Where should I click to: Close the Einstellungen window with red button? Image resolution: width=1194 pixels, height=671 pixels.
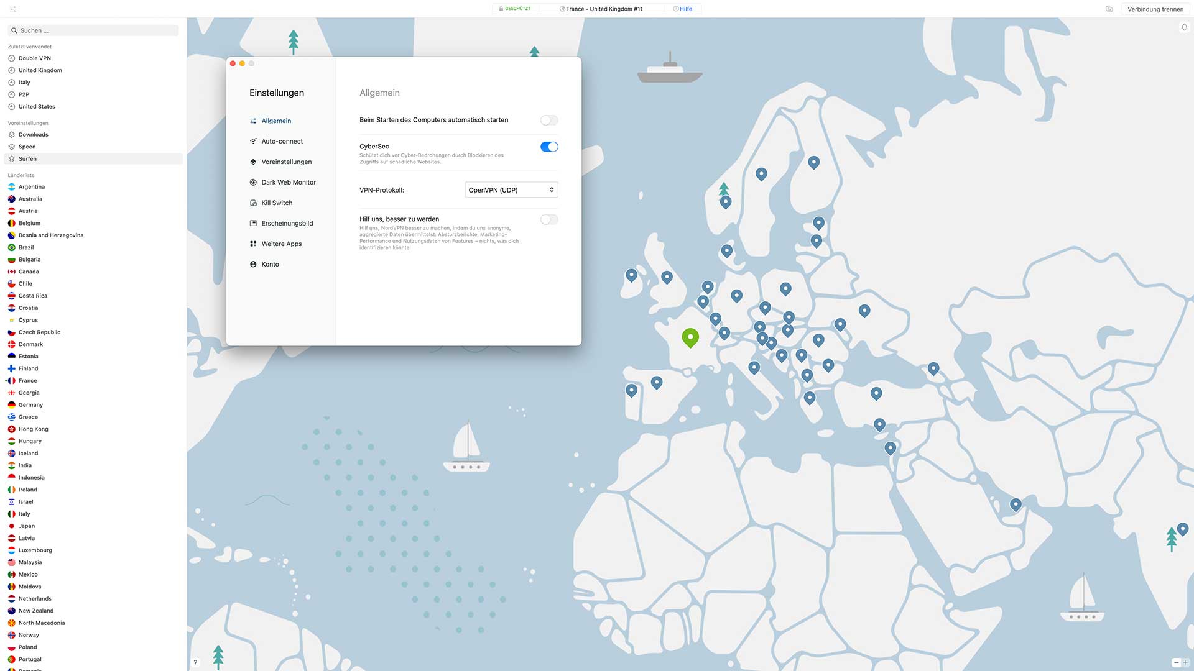tap(233, 63)
